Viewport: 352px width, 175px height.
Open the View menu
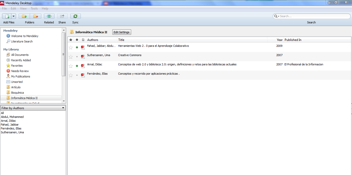tap(23, 8)
